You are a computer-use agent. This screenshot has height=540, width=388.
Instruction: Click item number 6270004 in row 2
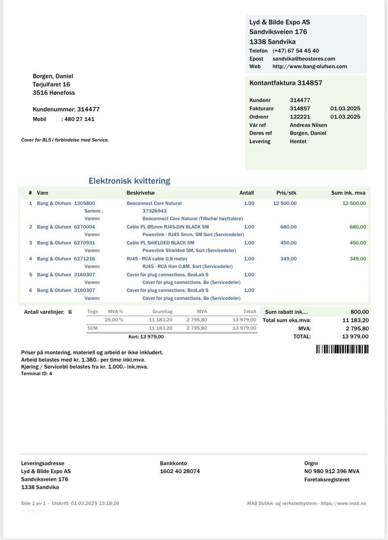point(84,227)
